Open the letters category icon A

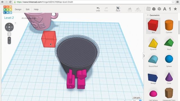165,9
